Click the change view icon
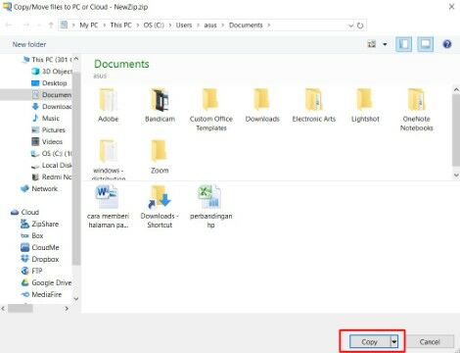Viewport: 460px width, 353px height. (x=372, y=44)
